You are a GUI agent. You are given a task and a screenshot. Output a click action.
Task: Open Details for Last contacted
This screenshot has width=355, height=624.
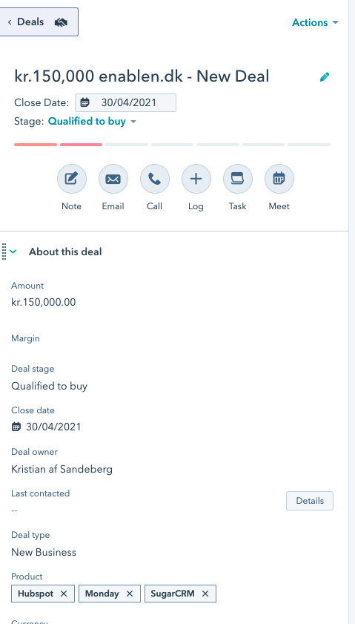point(310,501)
